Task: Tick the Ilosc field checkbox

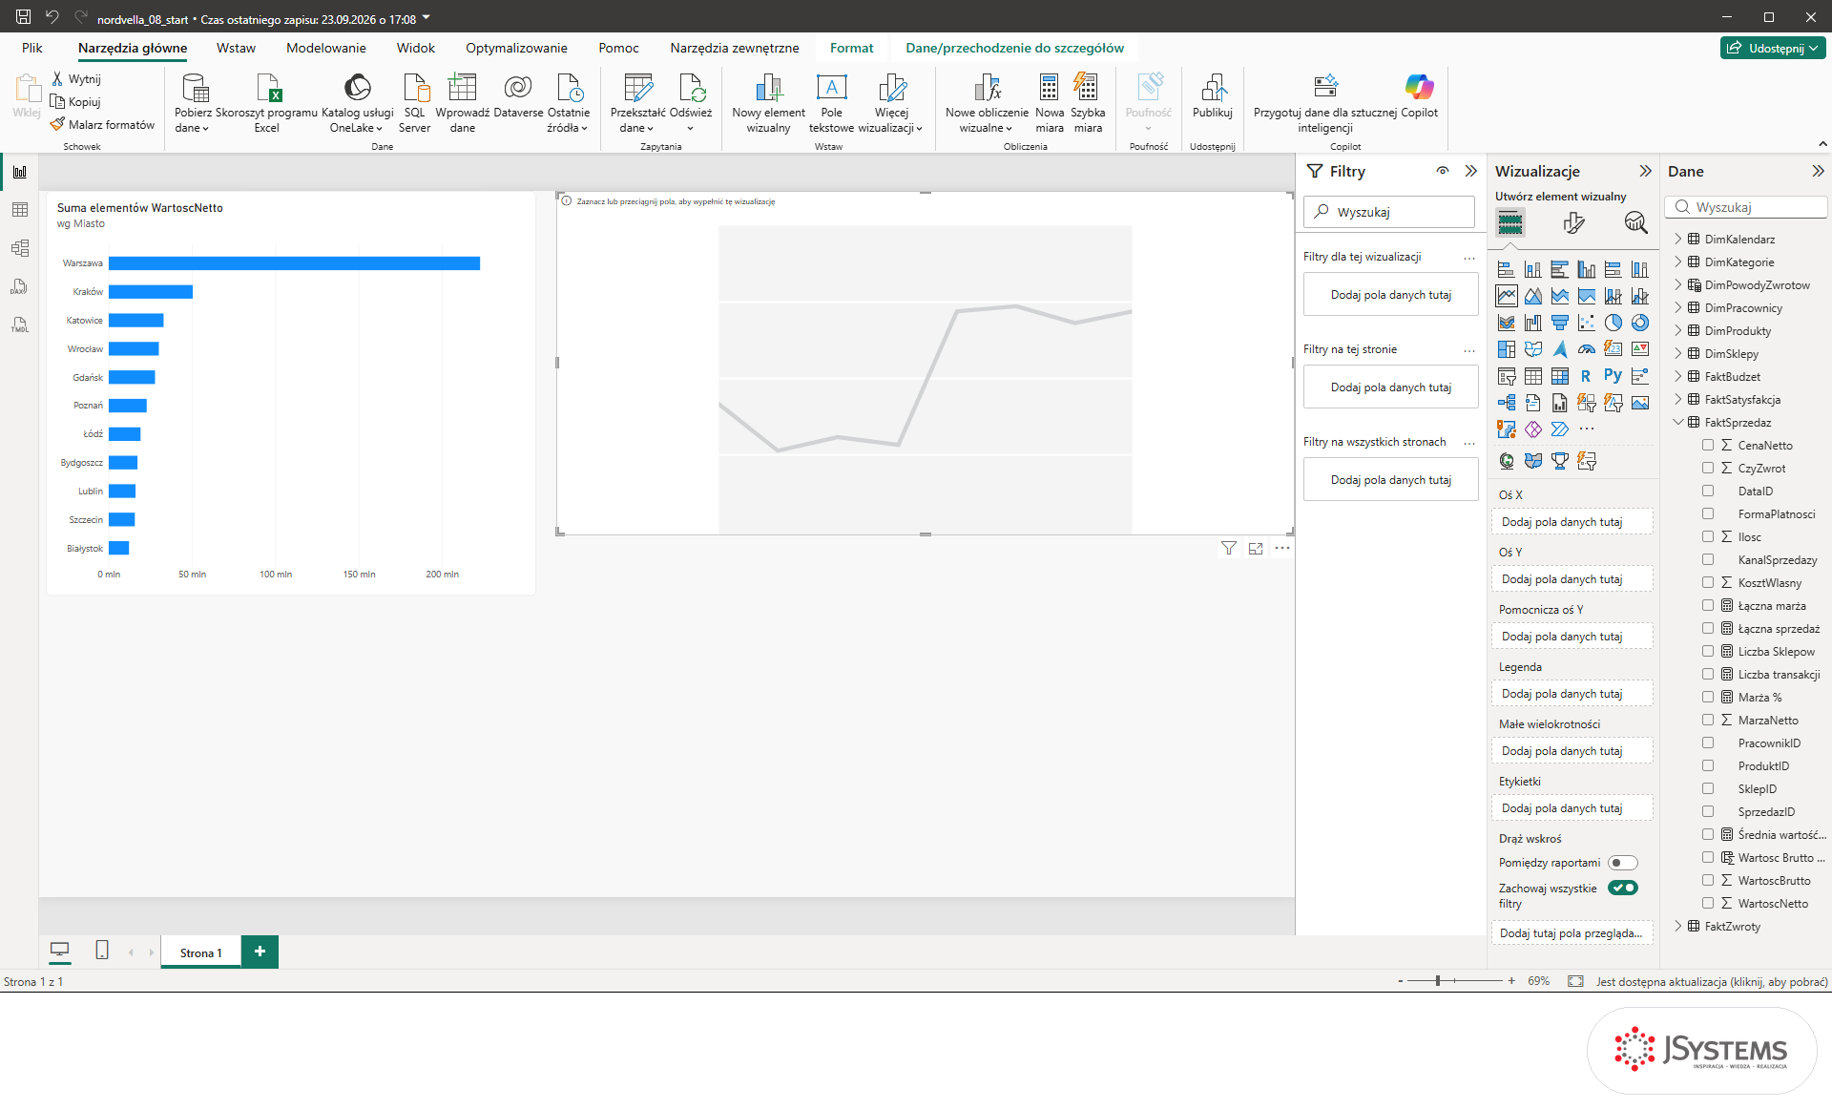Action: click(1708, 536)
